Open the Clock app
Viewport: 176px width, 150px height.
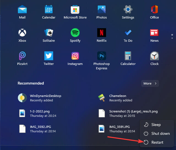(x=155, y=58)
